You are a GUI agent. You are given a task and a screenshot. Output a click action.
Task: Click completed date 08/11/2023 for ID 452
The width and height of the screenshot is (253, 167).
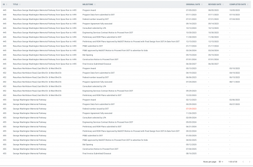click(234, 82)
